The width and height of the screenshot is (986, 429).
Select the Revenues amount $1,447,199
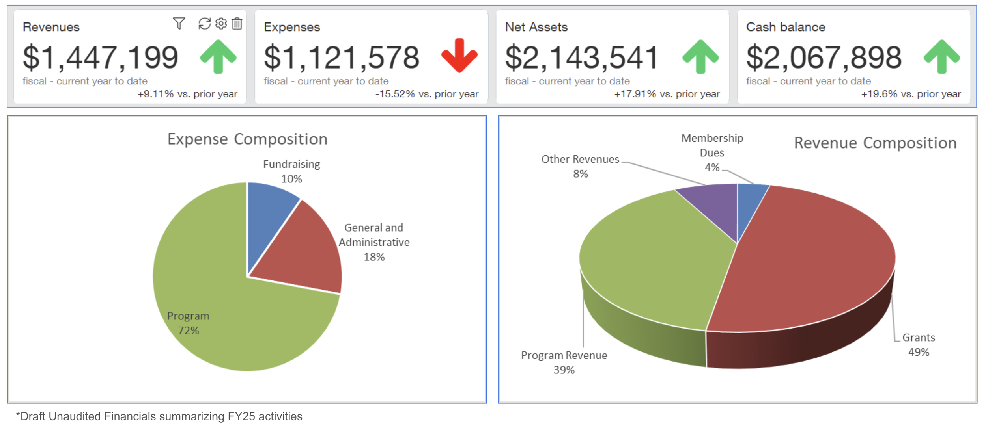tap(101, 58)
